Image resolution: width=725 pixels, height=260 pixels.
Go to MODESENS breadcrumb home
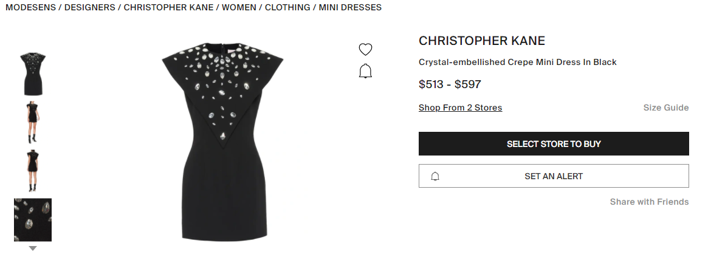click(30, 7)
